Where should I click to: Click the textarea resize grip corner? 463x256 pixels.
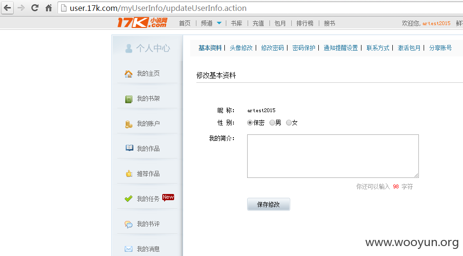417,176
